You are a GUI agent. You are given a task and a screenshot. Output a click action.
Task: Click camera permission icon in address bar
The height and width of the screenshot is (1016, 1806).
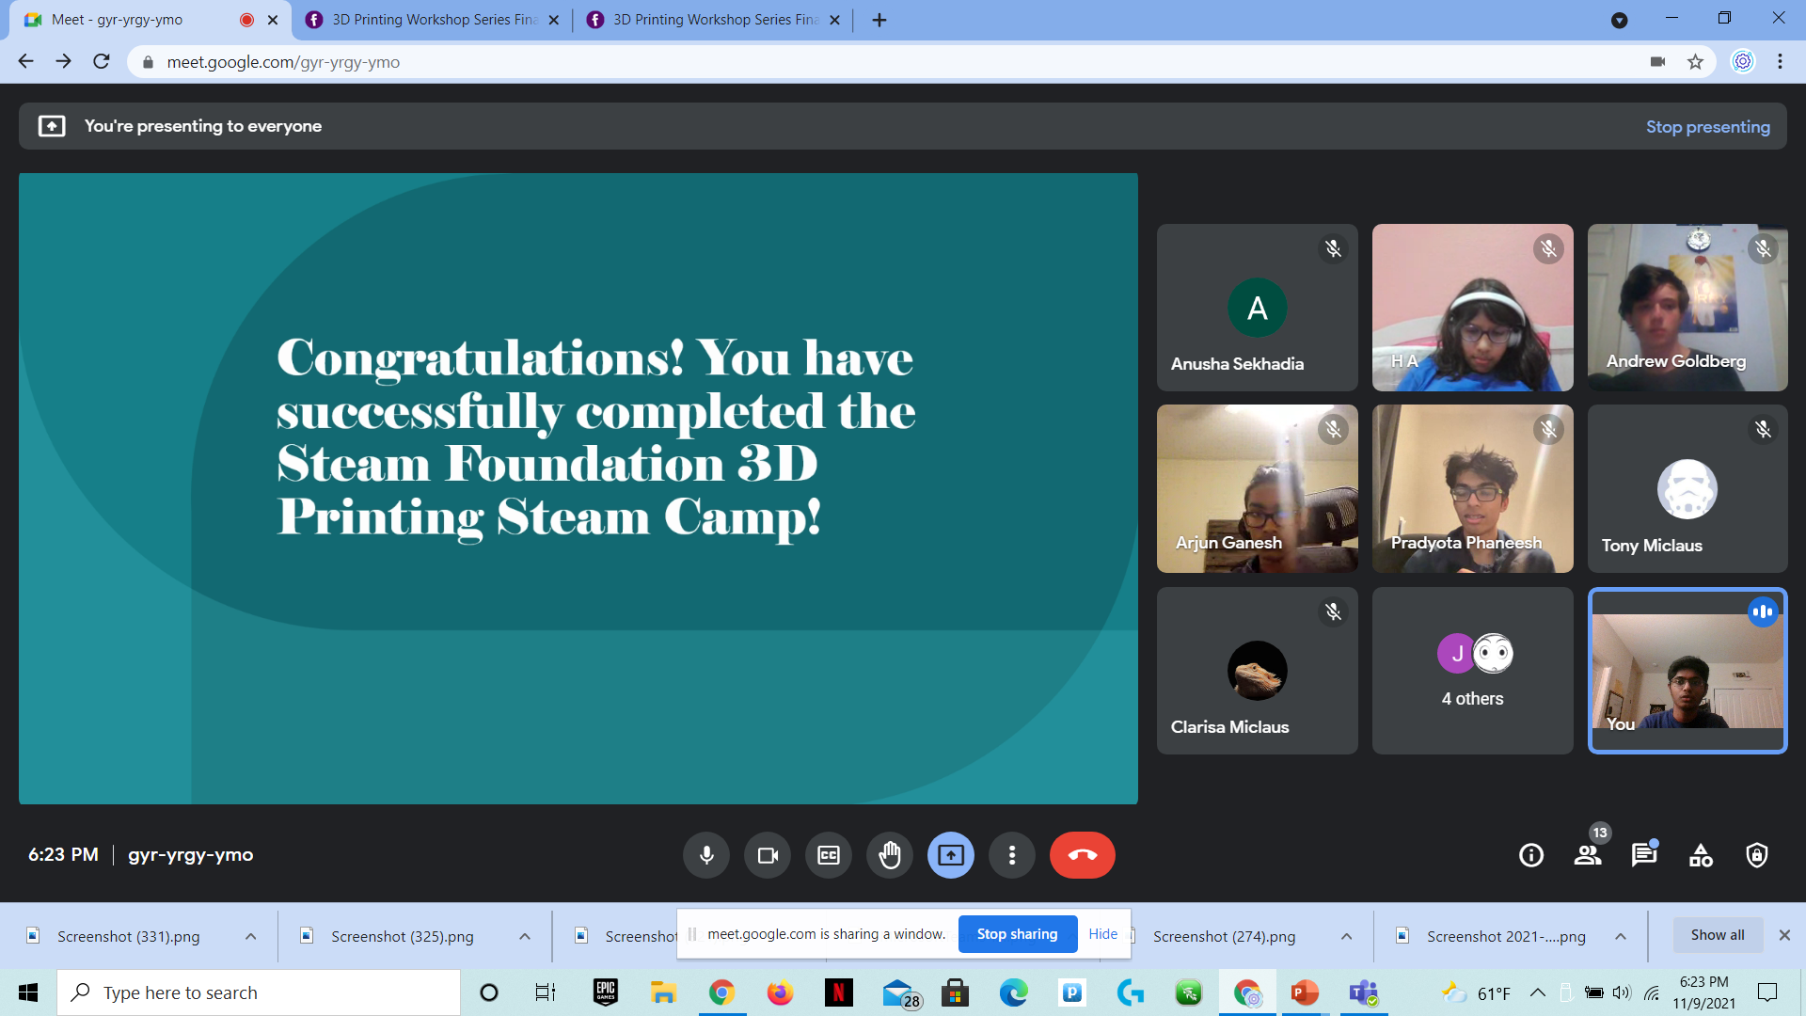(1657, 62)
